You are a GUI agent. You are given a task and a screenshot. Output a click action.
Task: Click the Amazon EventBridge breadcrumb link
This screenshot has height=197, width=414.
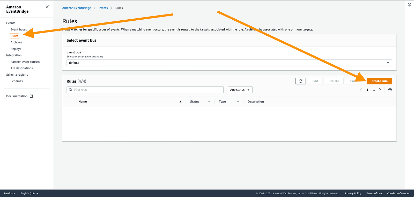[77, 8]
